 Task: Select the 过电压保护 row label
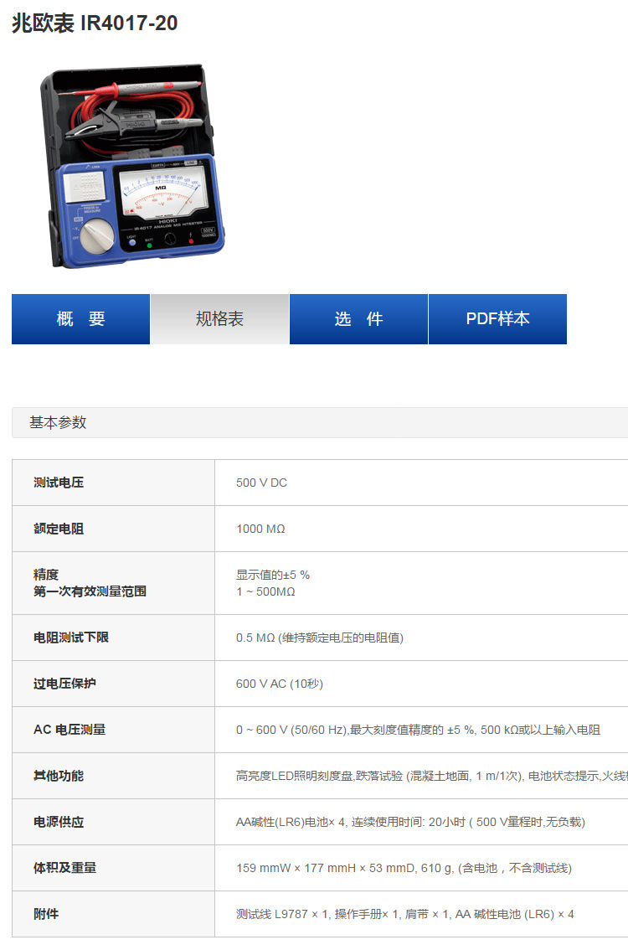[x=64, y=684]
